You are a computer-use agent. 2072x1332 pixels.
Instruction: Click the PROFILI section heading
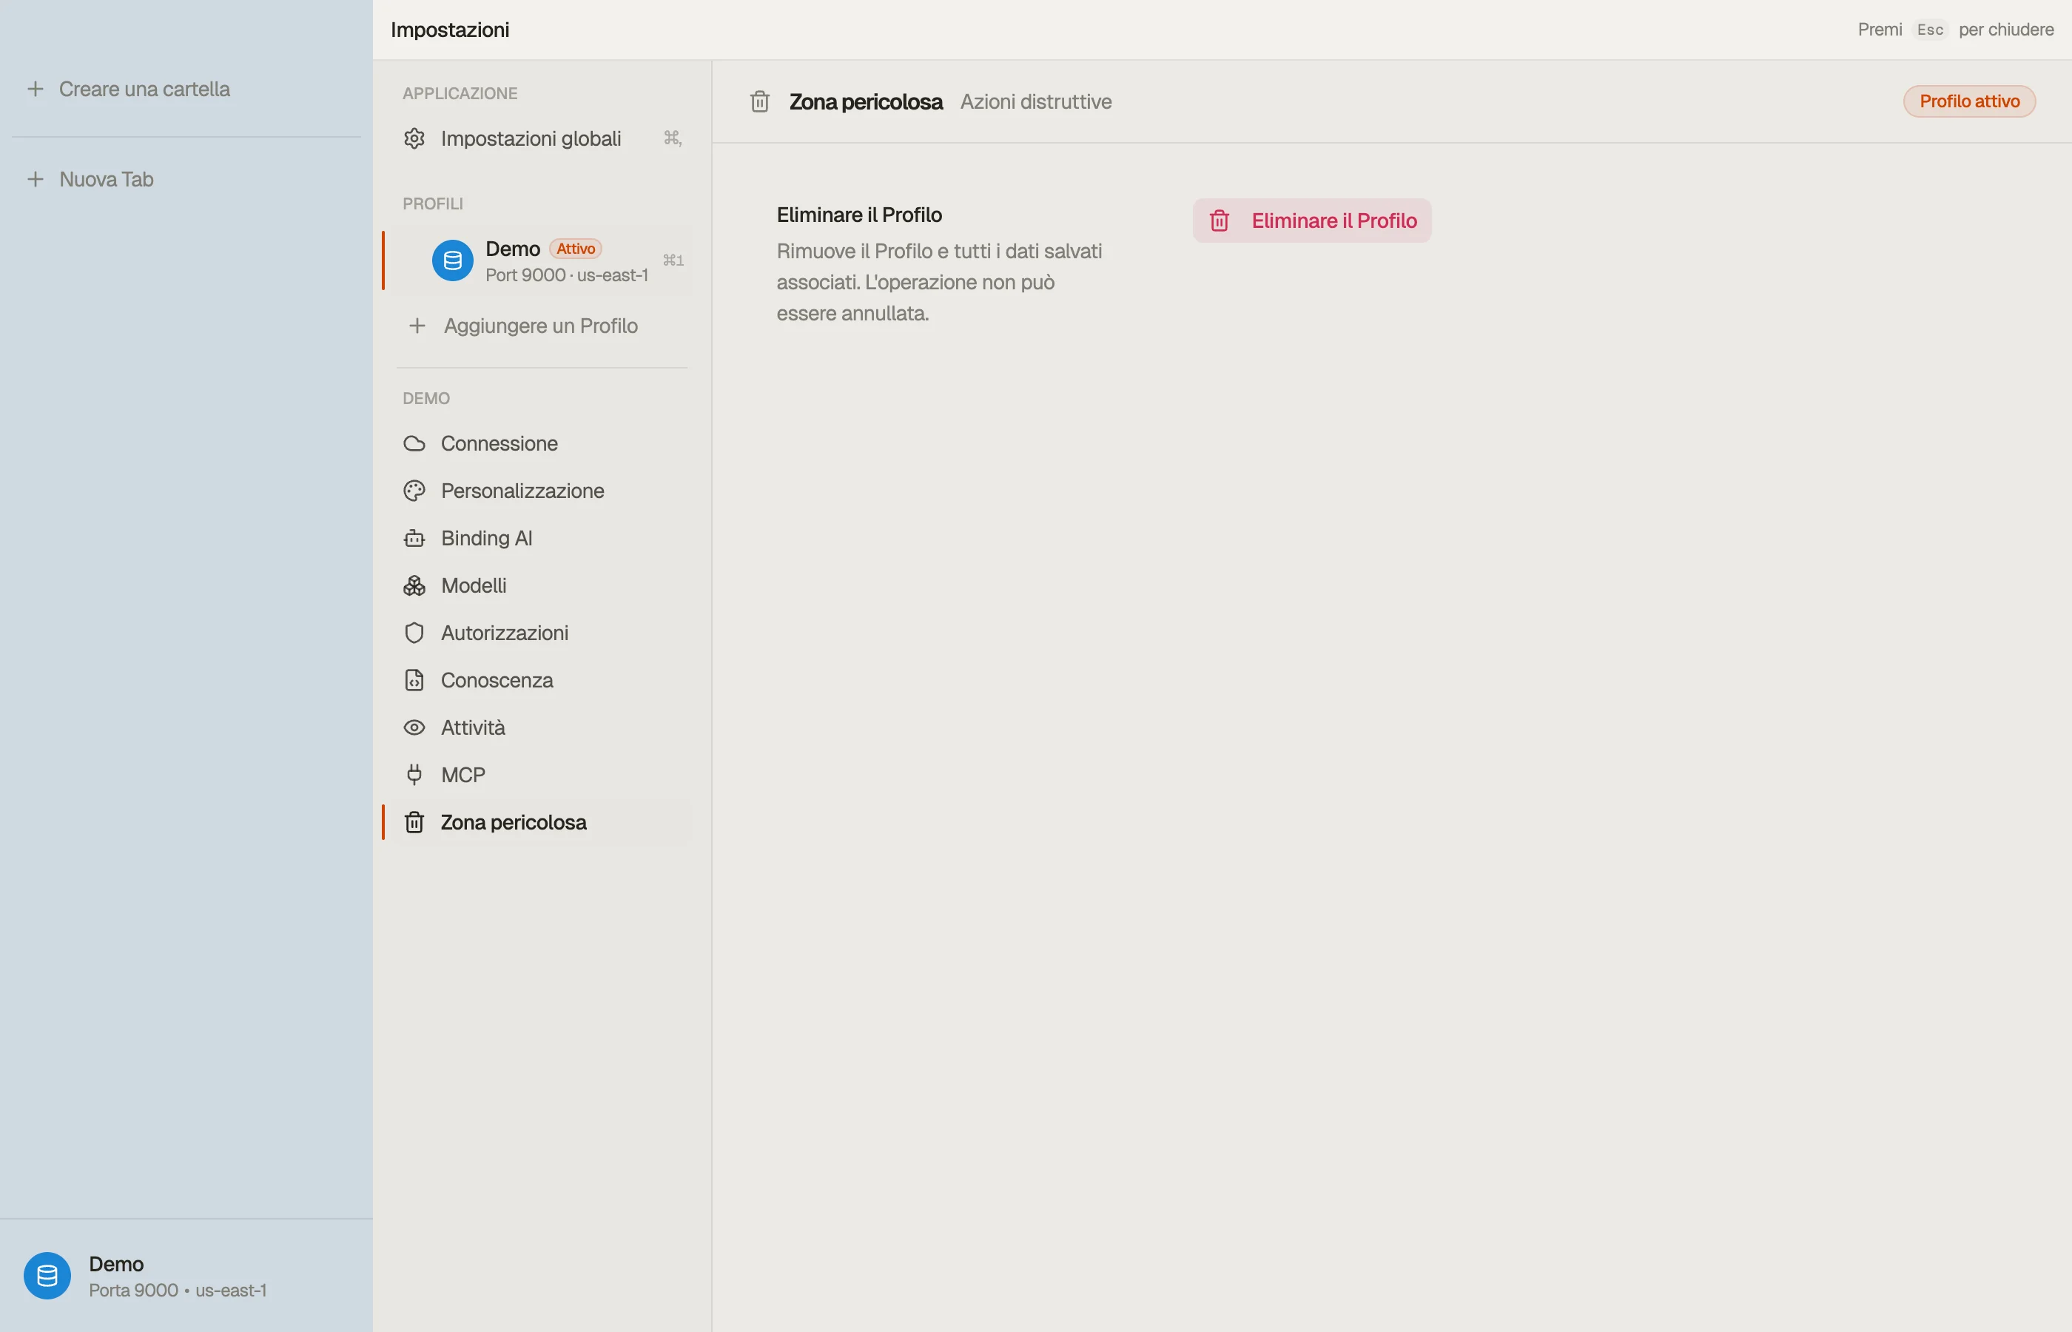(433, 204)
